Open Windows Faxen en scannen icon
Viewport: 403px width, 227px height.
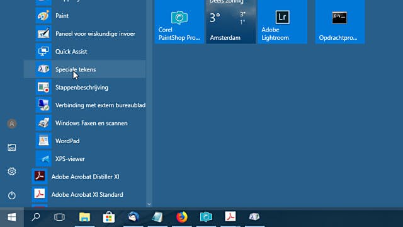click(x=43, y=123)
